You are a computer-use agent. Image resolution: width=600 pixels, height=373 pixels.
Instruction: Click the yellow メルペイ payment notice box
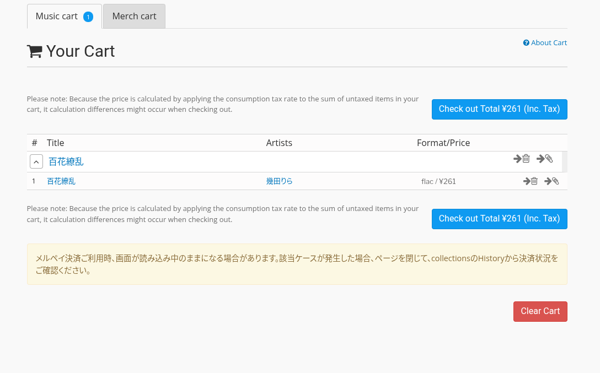point(297,264)
